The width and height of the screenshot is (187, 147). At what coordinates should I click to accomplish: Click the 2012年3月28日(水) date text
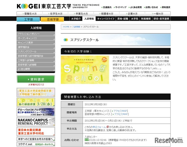pyautogui.click(x=96, y=104)
